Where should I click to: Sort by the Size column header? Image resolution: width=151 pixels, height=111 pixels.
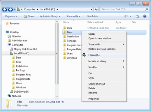(134, 22)
